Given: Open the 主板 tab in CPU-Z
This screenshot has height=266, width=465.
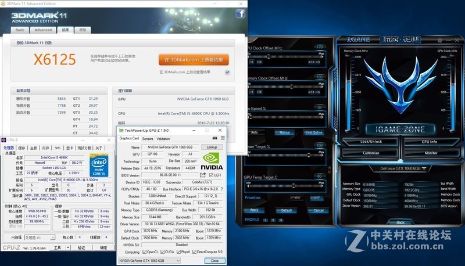Looking at the screenshot, I should (34, 148).
